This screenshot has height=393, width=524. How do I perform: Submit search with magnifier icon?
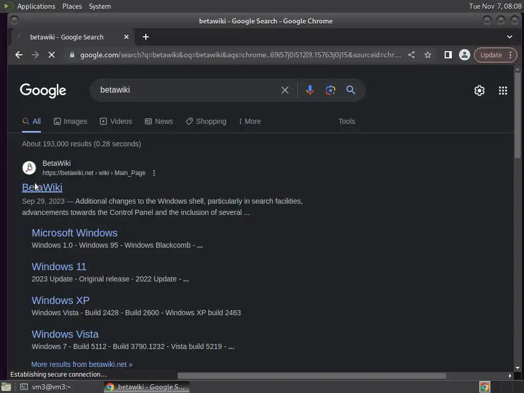[x=351, y=90]
